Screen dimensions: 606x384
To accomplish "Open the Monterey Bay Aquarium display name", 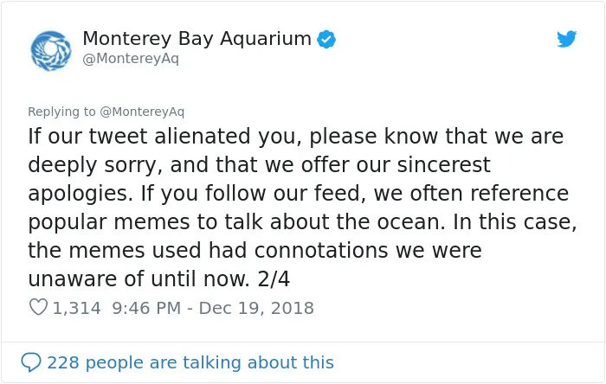I will click(x=197, y=39).
